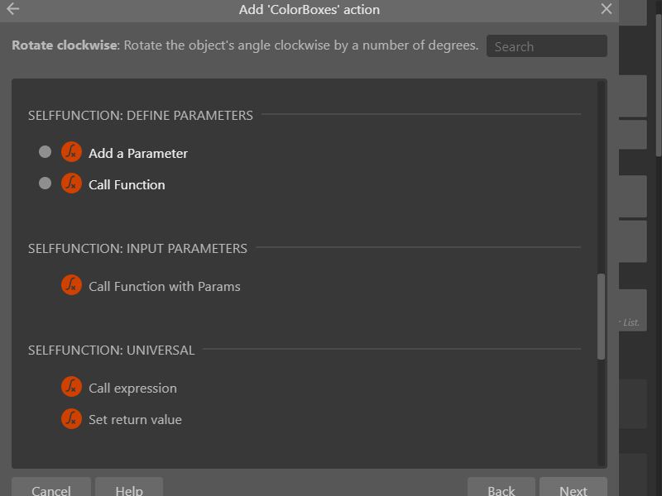Click the Cancel button
This screenshot has height=496, width=662.
click(x=51, y=488)
